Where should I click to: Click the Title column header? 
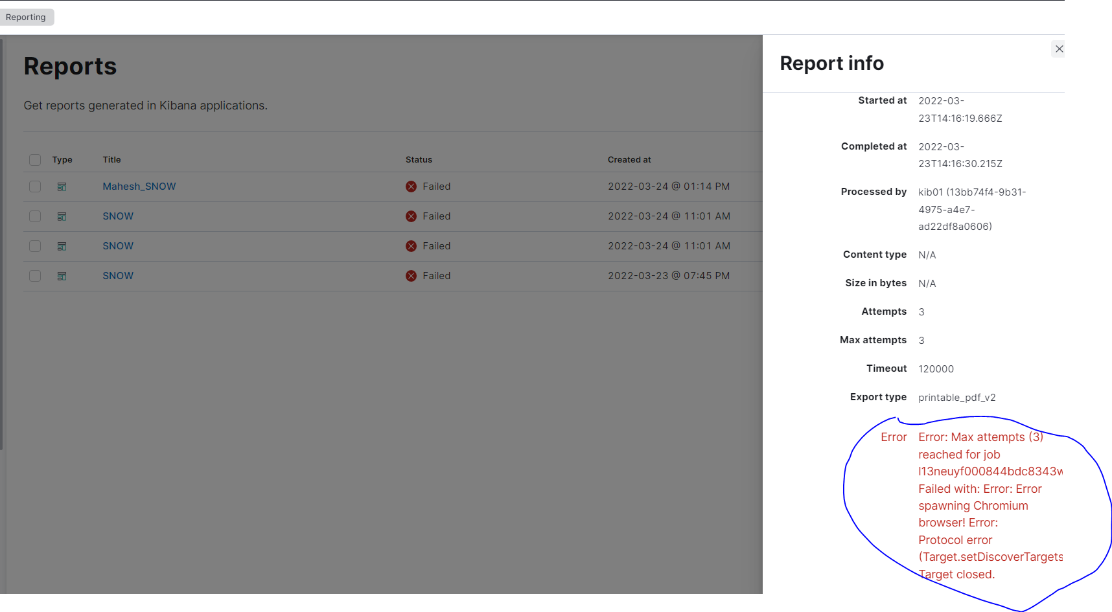[x=111, y=160]
